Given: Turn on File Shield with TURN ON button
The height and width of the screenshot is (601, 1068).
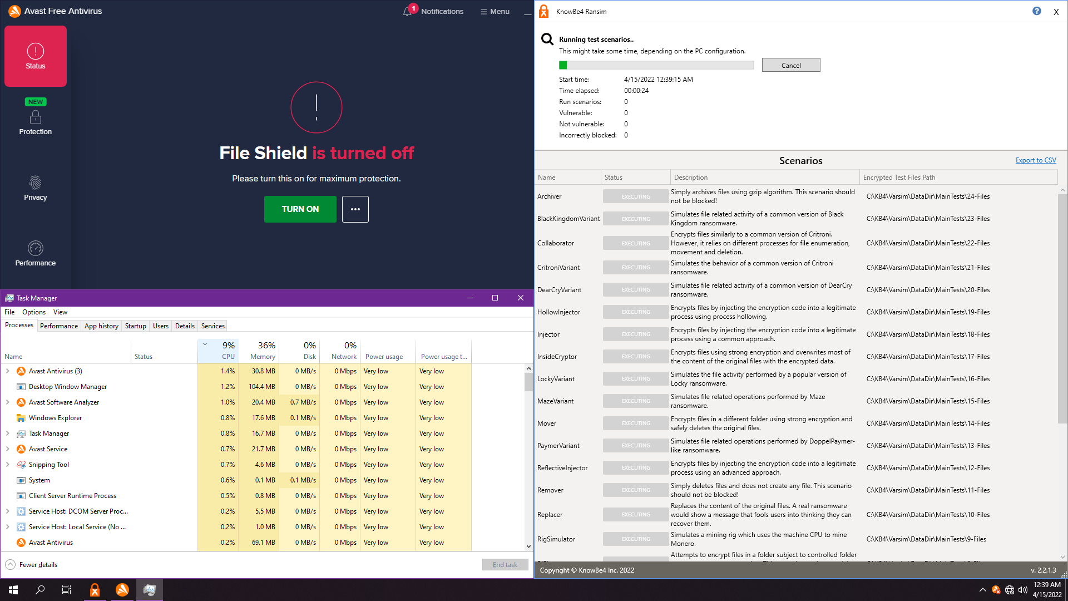Looking at the screenshot, I should 300,209.
